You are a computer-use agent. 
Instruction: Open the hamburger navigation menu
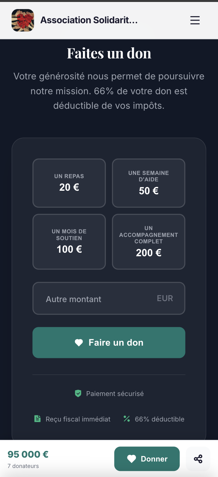click(x=195, y=20)
